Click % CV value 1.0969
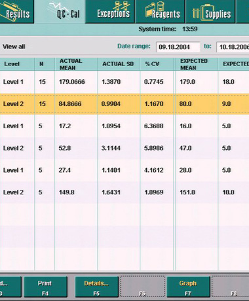The image size is (249, 301). pos(154,192)
